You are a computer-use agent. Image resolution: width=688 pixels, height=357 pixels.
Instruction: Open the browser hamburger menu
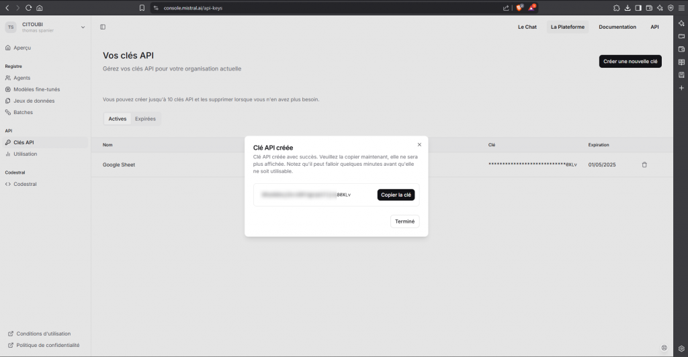click(x=681, y=8)
